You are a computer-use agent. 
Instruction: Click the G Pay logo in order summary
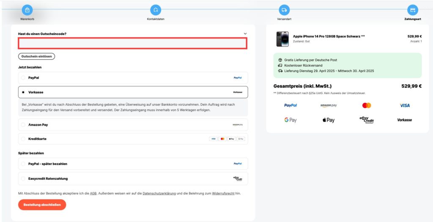pos(290,120)
